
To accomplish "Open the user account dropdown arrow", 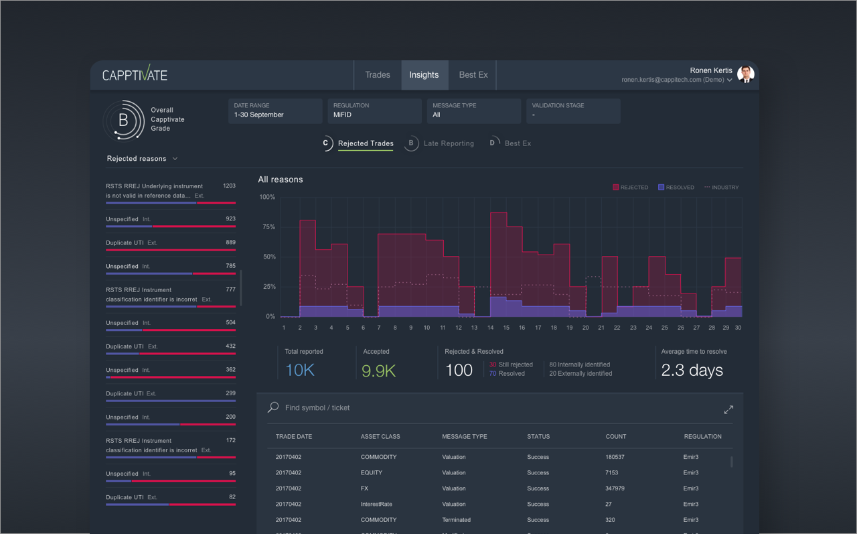I will (729, 80).
